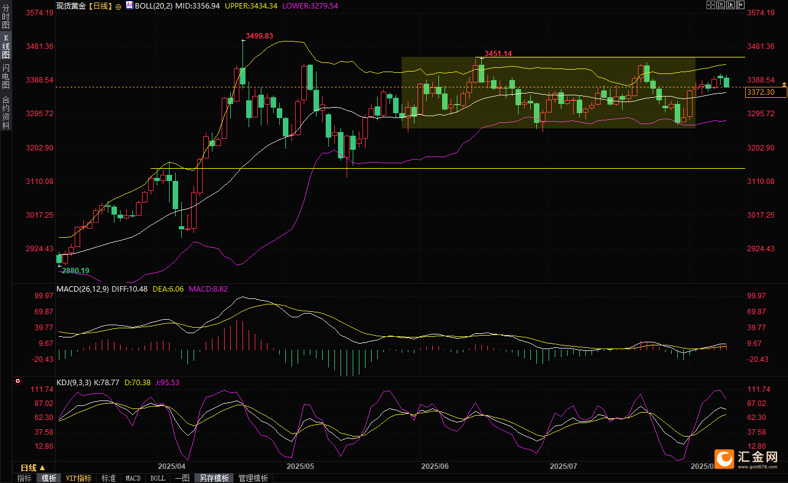
Task: Click the jump-to-start chart icon
Action: pyautogui.click(x=721, y=5)
